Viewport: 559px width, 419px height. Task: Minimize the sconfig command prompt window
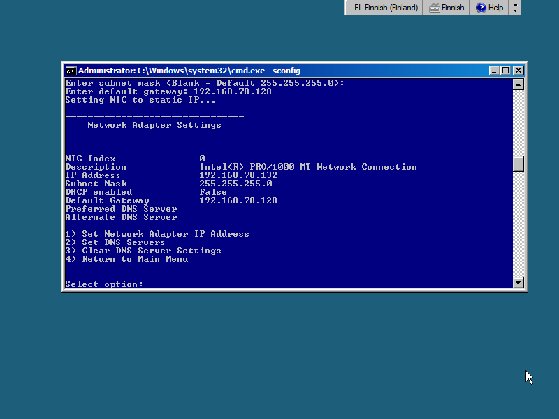pos(494,71)
